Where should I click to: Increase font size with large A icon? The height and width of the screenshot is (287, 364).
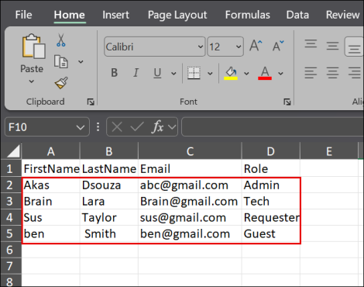(256, 46)
